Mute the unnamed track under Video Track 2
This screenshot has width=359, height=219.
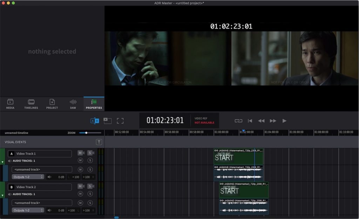[x=80, y=203]
